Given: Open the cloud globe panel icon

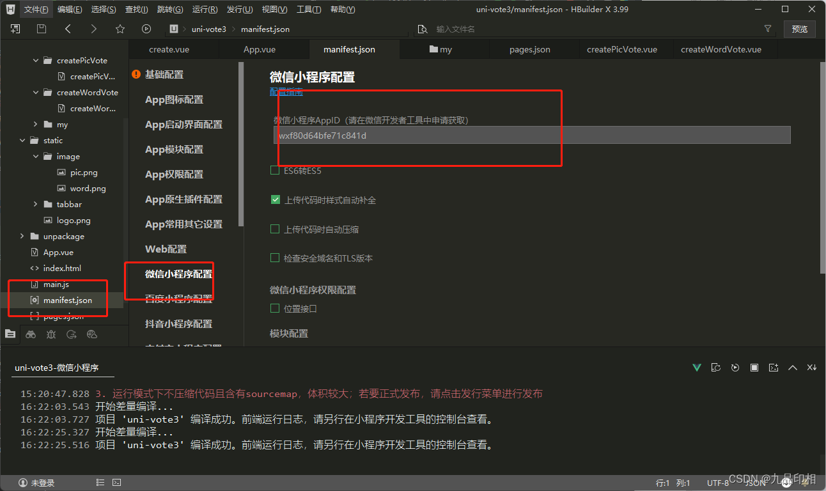Looking at the screenshot, I should 92,334.
